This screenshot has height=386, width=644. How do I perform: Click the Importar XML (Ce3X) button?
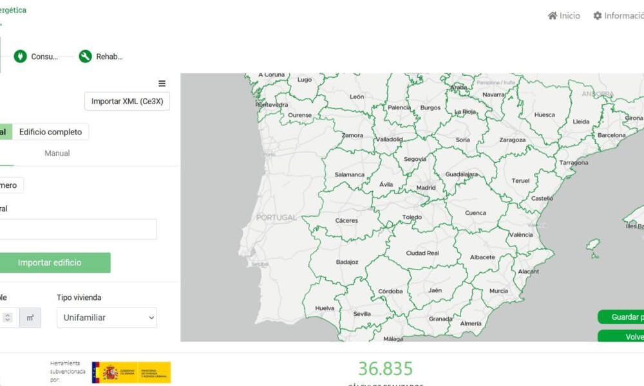pyautogui.click(x=127, y=101)
